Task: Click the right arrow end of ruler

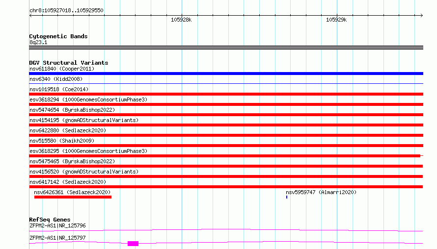Action: 421,16
